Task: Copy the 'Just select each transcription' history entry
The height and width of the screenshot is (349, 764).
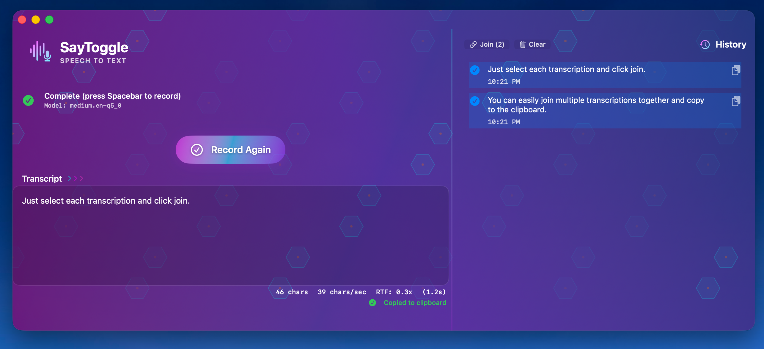Action: click(x=736, y=70)
